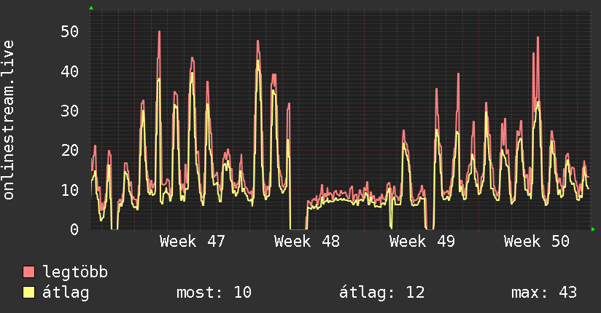The image size is (601, 313).
Task: Click the y-axis value 40
Action: tap(70, 71)
